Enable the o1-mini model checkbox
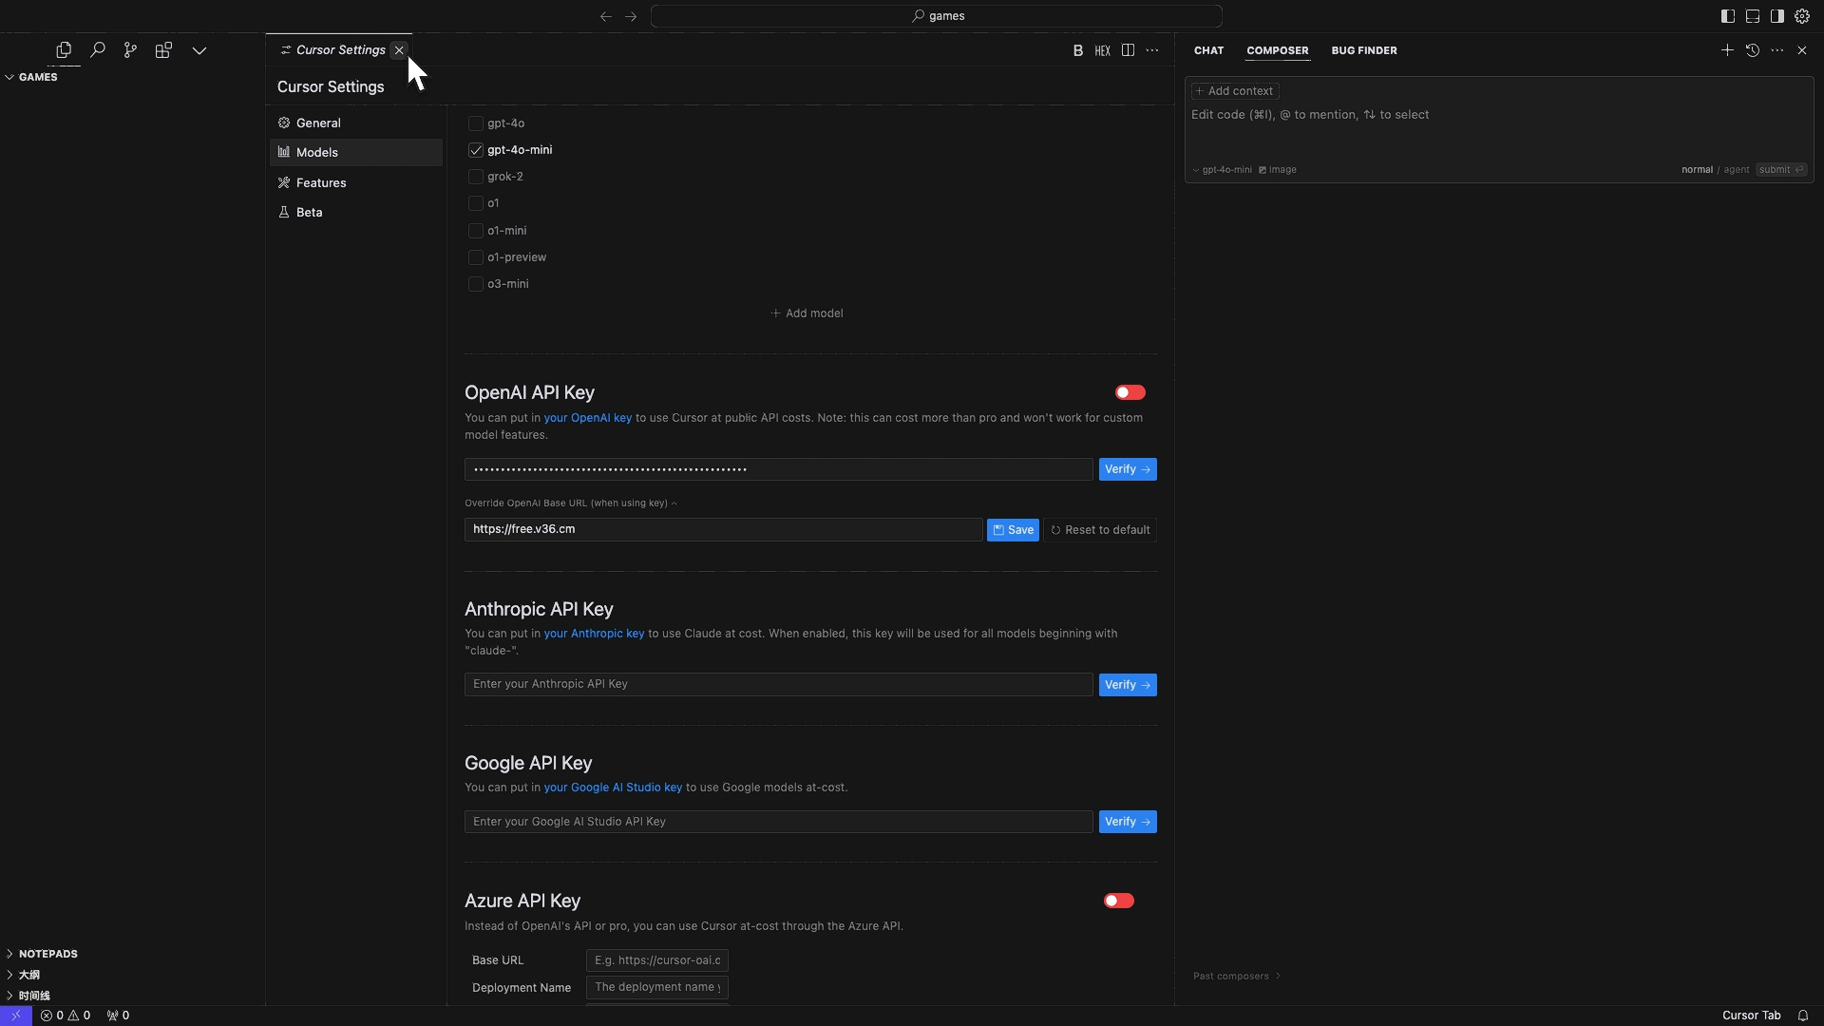1824x1026 pixels. pos(476,231)
